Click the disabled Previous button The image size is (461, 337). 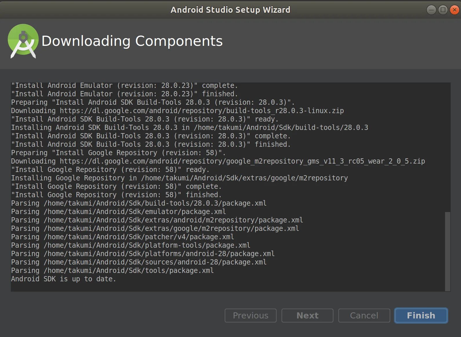pos(251,315)
